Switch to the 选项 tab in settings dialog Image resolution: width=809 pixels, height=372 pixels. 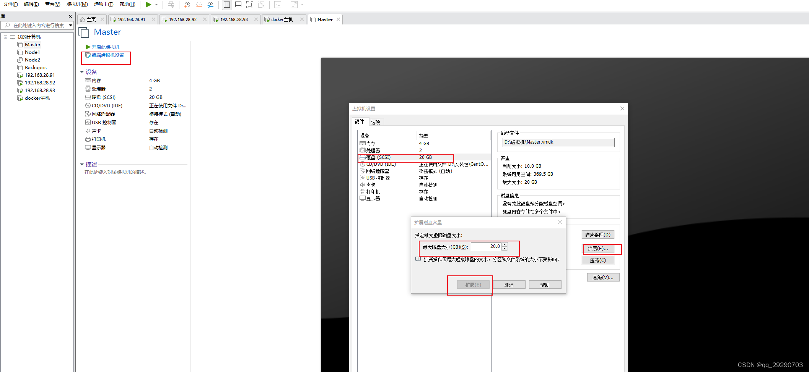point(376,122)
